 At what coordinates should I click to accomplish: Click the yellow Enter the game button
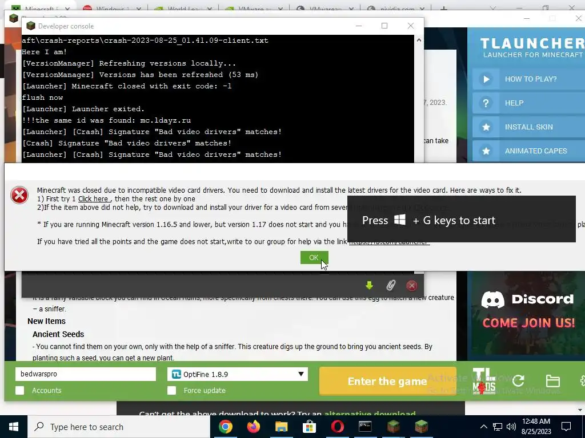tap(388, 381)
